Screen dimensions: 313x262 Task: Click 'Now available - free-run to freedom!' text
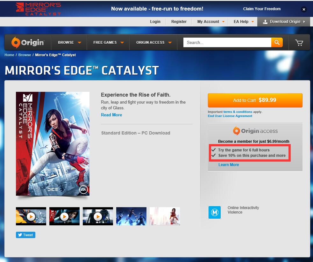pos(157,9)
